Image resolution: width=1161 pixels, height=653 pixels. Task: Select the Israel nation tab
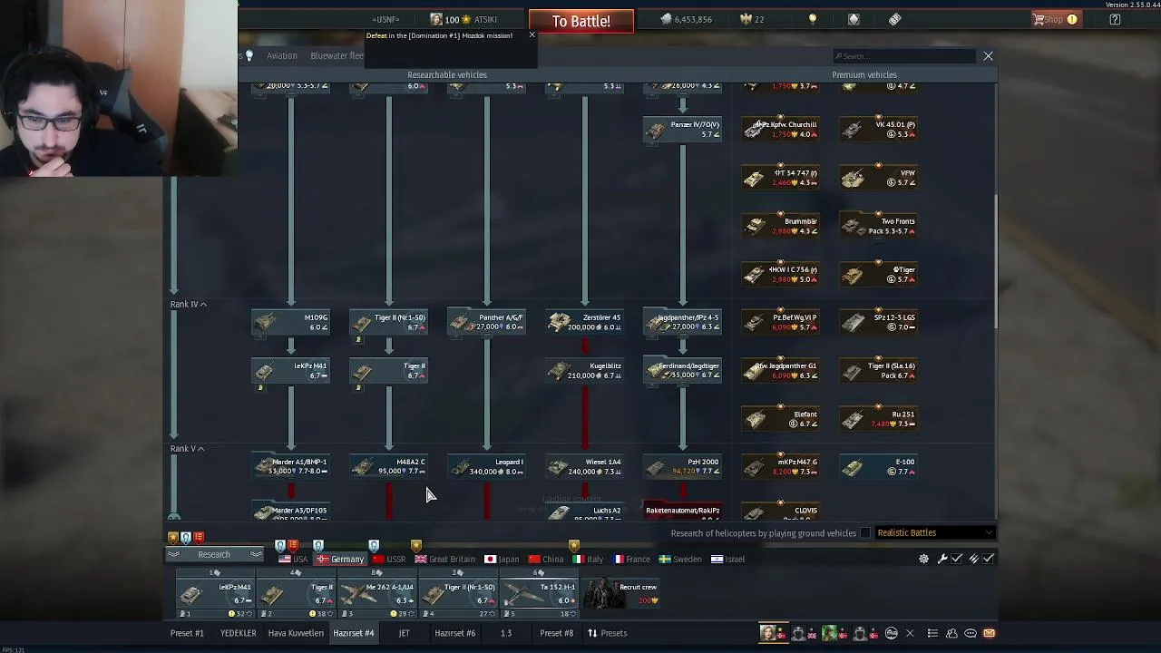(728, 560)
